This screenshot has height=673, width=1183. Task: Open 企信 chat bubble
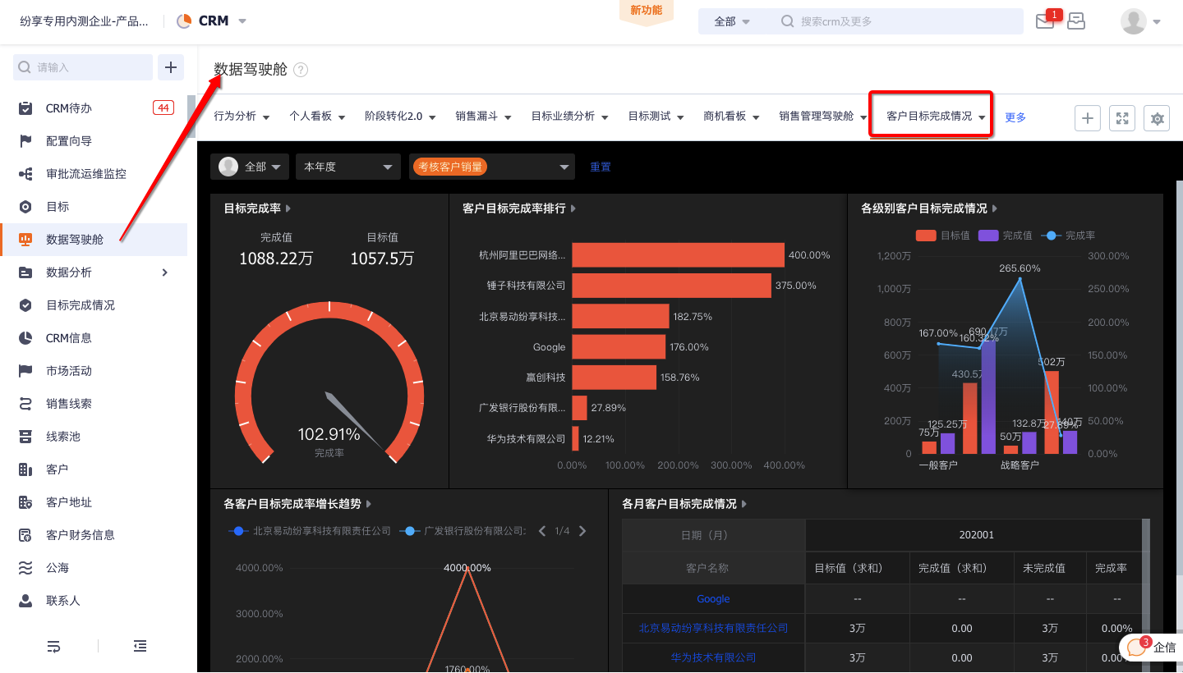point(1151,647)
